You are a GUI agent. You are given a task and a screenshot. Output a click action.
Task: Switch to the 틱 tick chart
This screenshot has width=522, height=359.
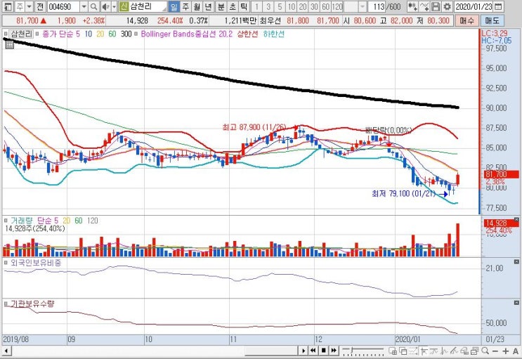pos(244,6)
